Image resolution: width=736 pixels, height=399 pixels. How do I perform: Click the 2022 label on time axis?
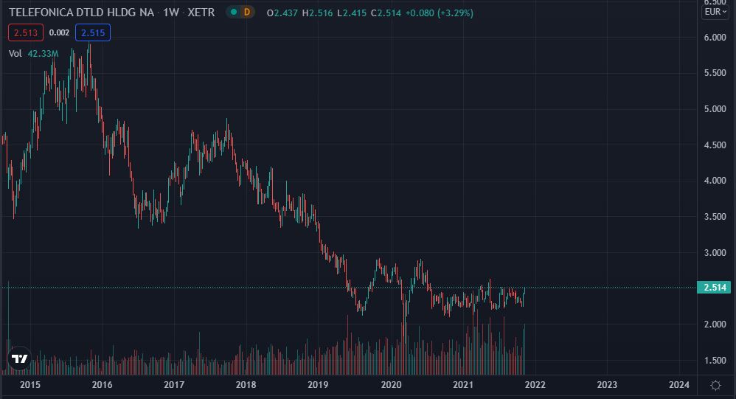pos(535,385)
